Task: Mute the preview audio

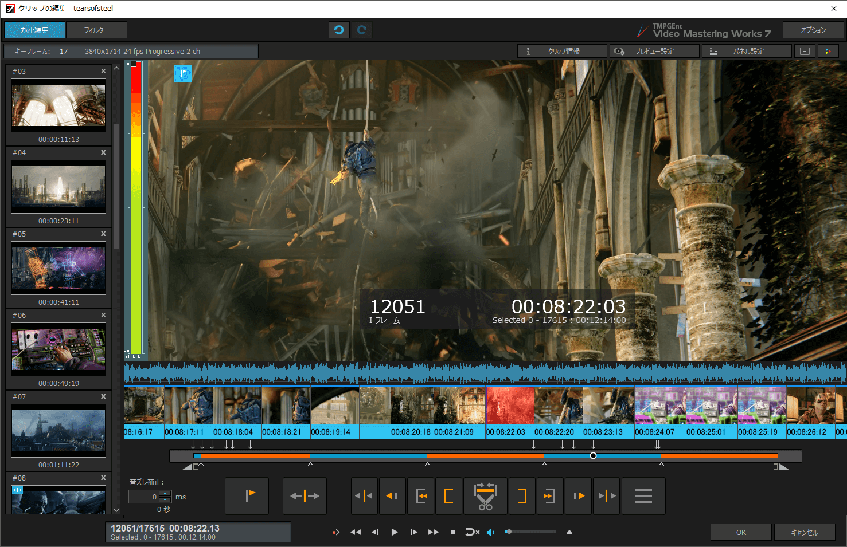Action: (x=490, y=532)
